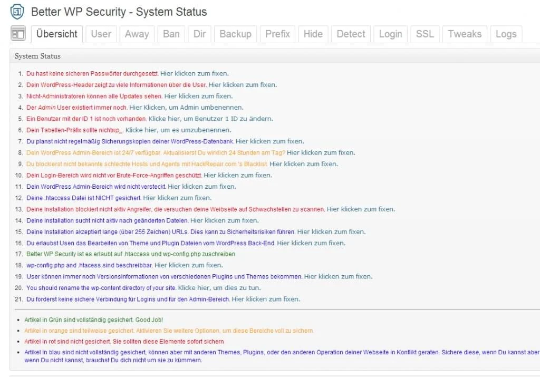The width and height of the screenshot is (540, 377).
Task: Select the Tweaks tab
Action: pyautogui.click(x=465, y=34)
